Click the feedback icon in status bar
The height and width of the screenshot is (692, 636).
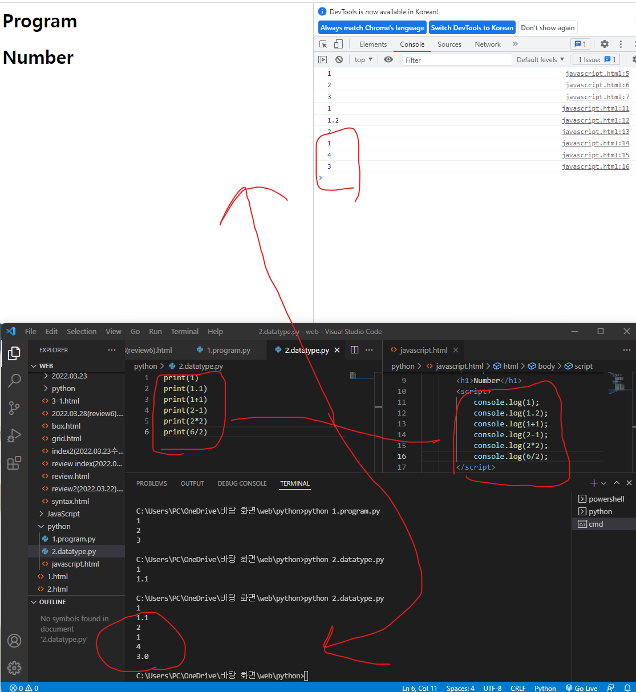click(611, 688)
